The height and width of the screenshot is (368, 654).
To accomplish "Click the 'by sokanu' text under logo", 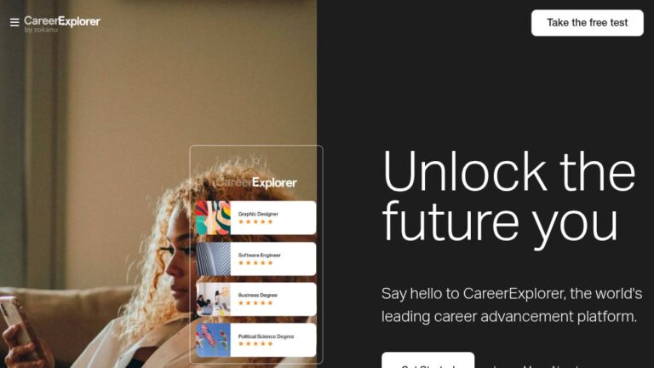I will (41, 30).
